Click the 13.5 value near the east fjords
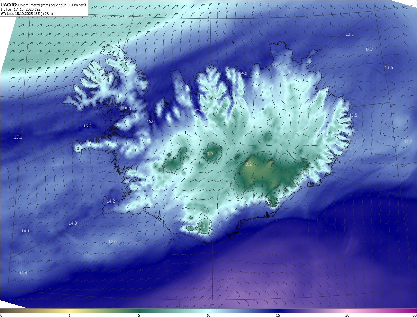Image resolution: width=417 pixels, height=318 pixels. (x=353, y=115)
